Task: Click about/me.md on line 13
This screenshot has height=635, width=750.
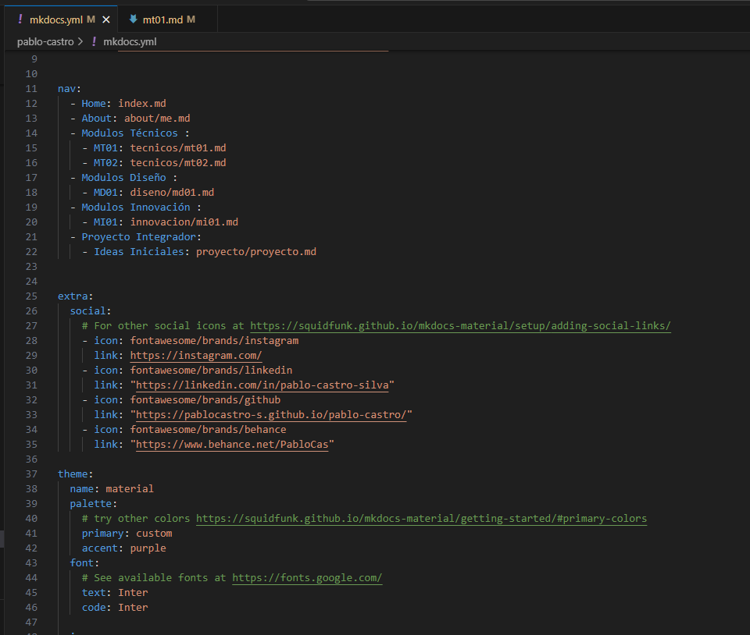Action: [157, 119]
